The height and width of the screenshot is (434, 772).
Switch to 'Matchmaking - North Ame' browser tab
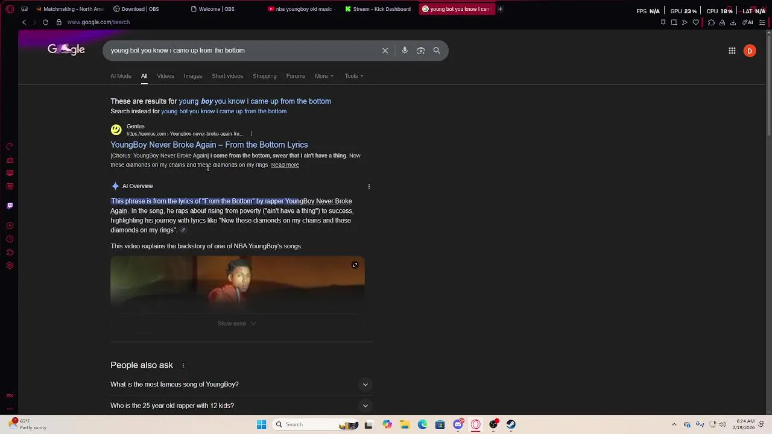(69, 9)
